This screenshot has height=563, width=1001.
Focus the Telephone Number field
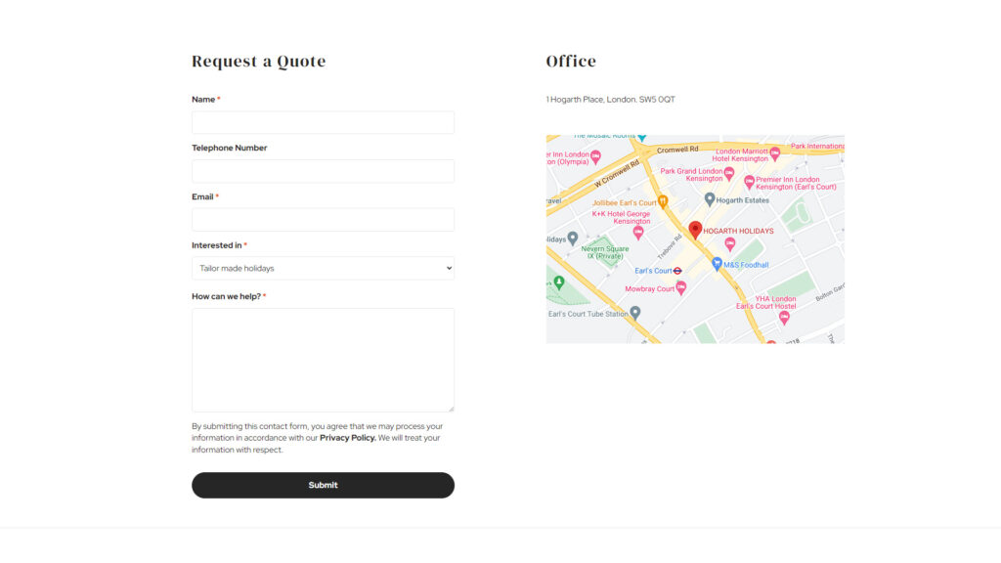pos(323,171)
